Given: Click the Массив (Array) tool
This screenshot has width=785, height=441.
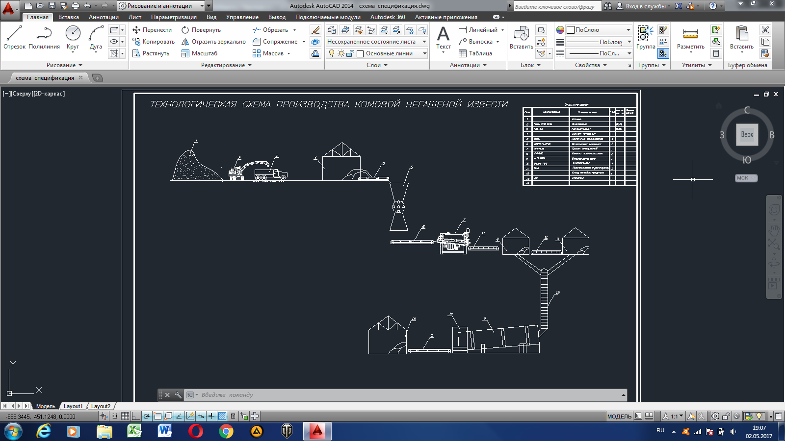Looking at the screenshot, I should coord(268,53).
